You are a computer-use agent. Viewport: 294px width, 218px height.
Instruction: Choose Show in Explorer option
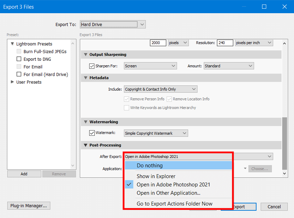156,176
